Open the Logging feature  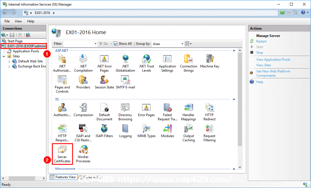125,131
